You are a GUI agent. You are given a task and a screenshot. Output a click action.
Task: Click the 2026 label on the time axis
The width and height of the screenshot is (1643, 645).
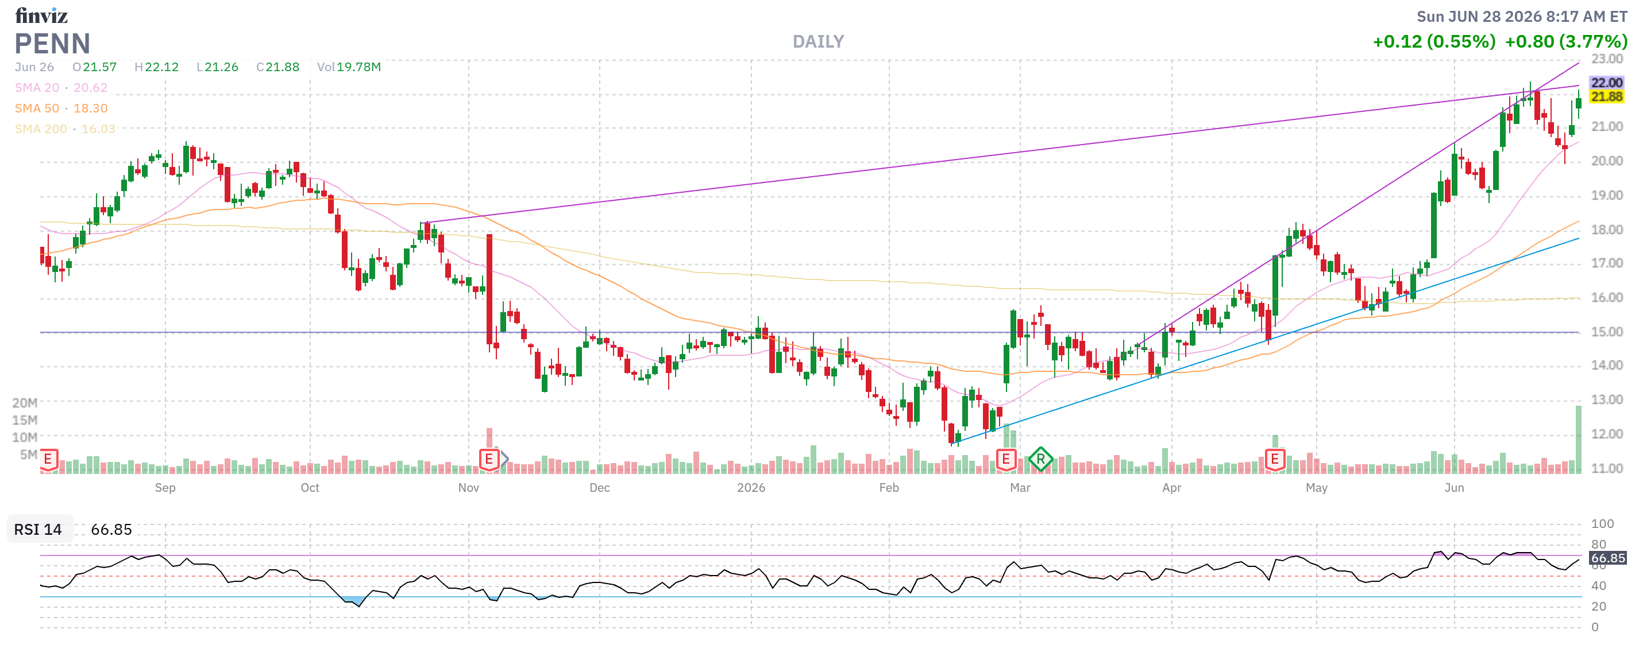[751, 488]
